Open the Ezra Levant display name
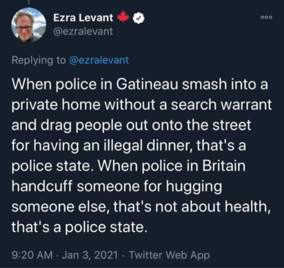Viewport: 284px width, 268px height. tap(83, 18)
